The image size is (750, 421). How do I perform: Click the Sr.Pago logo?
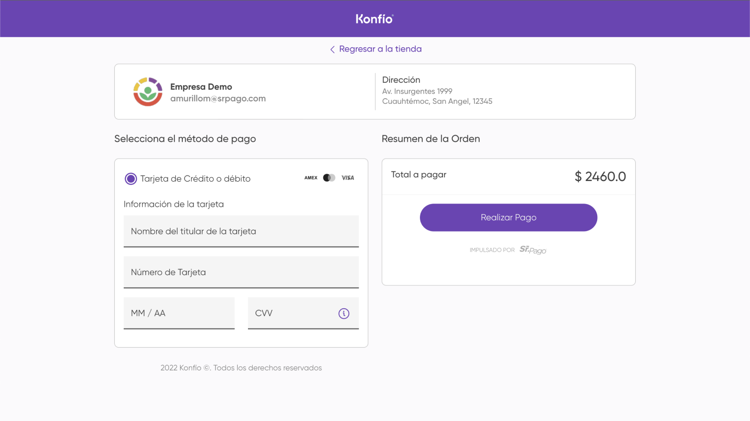tap(533, 250)
